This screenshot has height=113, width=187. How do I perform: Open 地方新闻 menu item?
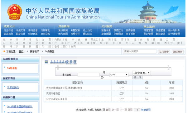coord(63,34)
